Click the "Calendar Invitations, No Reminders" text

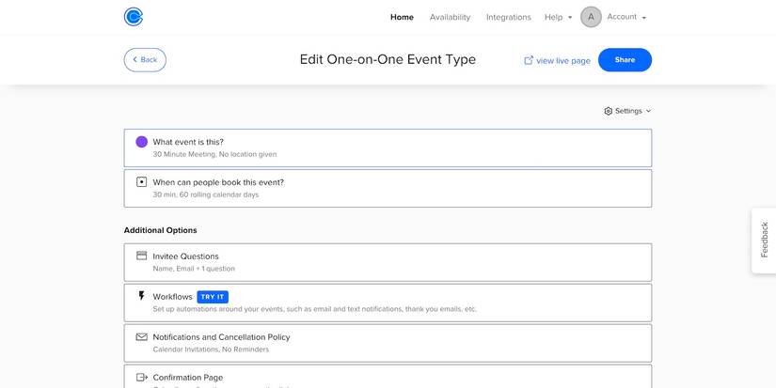[211, 349]
